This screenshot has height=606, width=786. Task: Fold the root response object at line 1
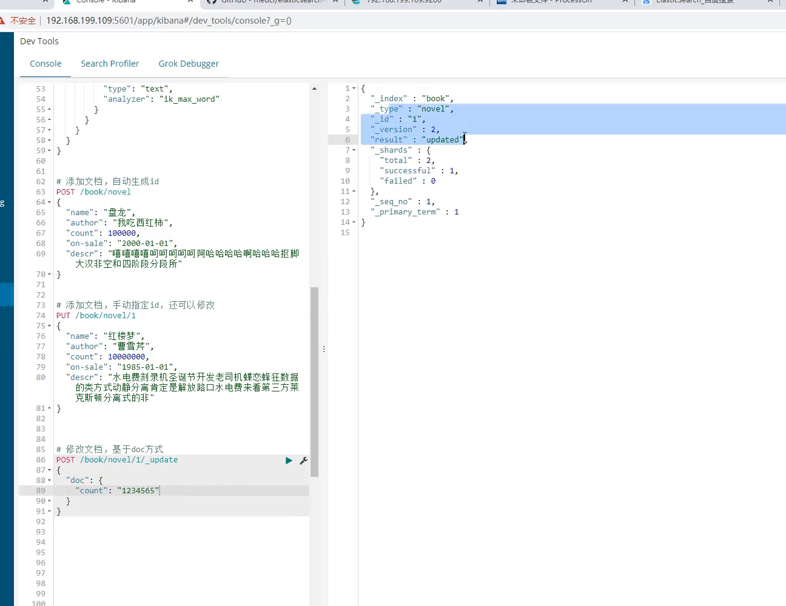pos(354,88)
